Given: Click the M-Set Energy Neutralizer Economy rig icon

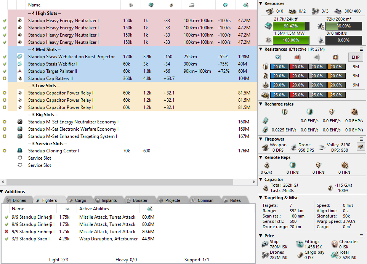Looking at the screenshot, I should (20, 122).
